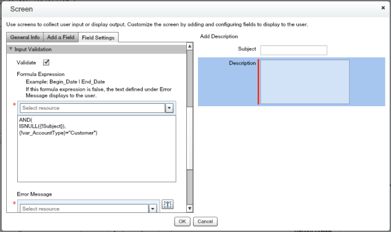Open the Error Message resource dropdown arrow
The height and width of the screenshot is (232, 391).
pos(152,209)
